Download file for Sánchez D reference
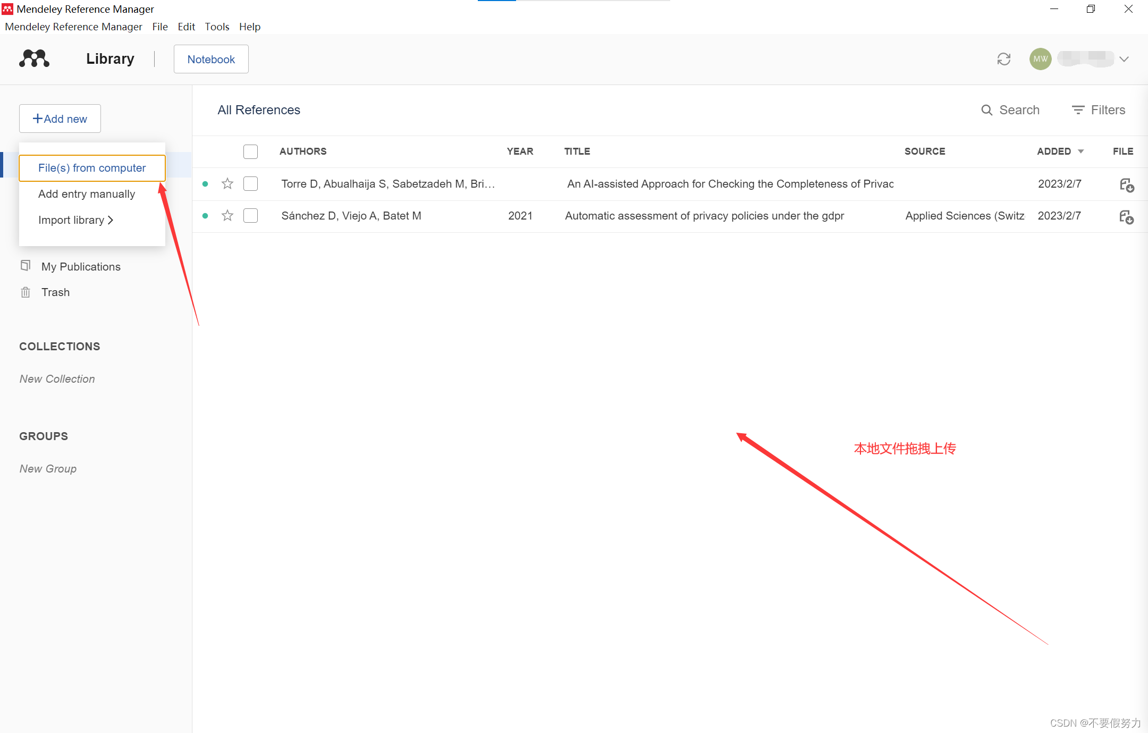Viewport: 1148px width, 733px height. (1126, 217)
